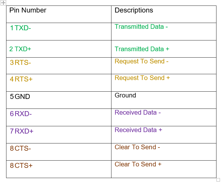Select the 4 RTS+ cell
Viewport: 222px width, 183px height.
59,83
